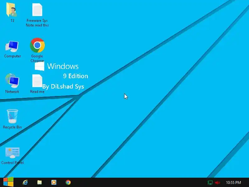The width and height of the screenshot is (249, 187).
Task: Open File Explorer from taskbar
Action: click(x=40, y=182)
